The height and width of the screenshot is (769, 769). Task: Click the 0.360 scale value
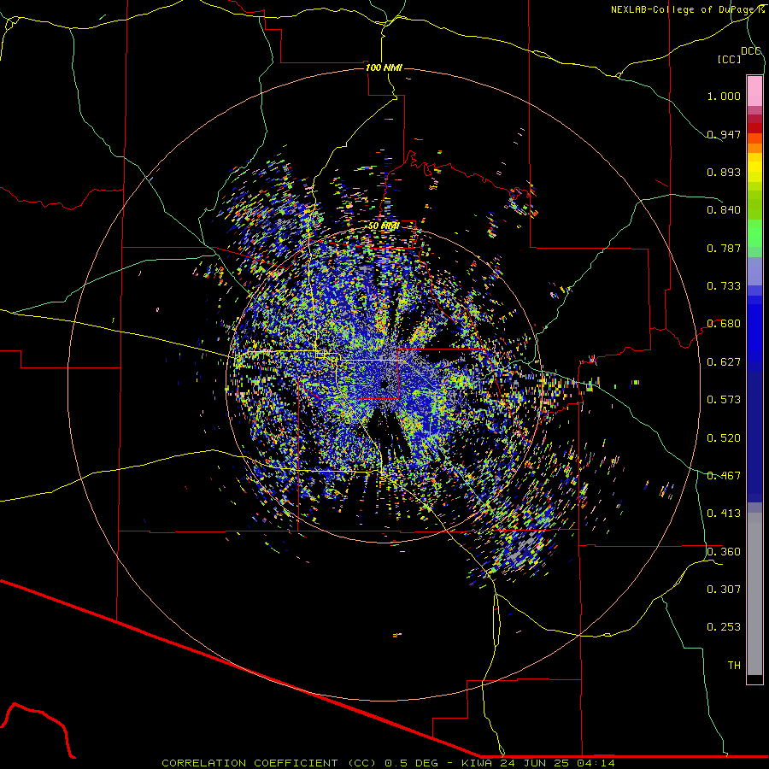click(724, 552)
